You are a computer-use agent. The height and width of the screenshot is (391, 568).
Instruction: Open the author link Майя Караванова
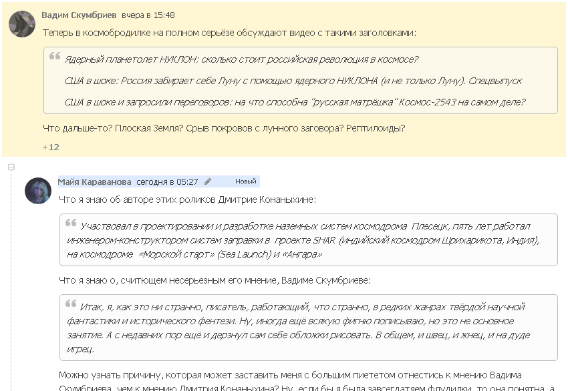coord(94,181)
